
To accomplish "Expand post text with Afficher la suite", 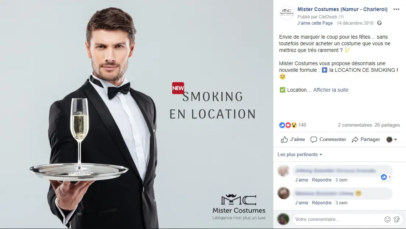I will click(330, 90).
